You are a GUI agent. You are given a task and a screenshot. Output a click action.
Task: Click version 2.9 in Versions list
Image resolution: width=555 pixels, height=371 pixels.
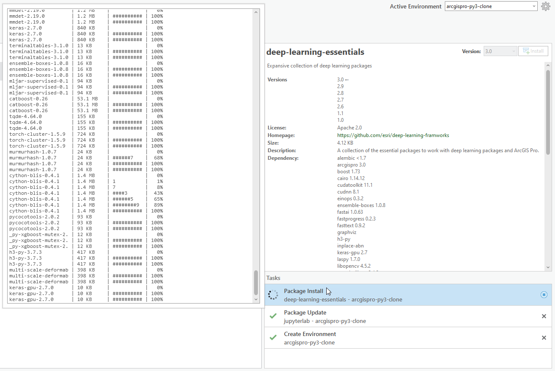[x=340, y=86]
